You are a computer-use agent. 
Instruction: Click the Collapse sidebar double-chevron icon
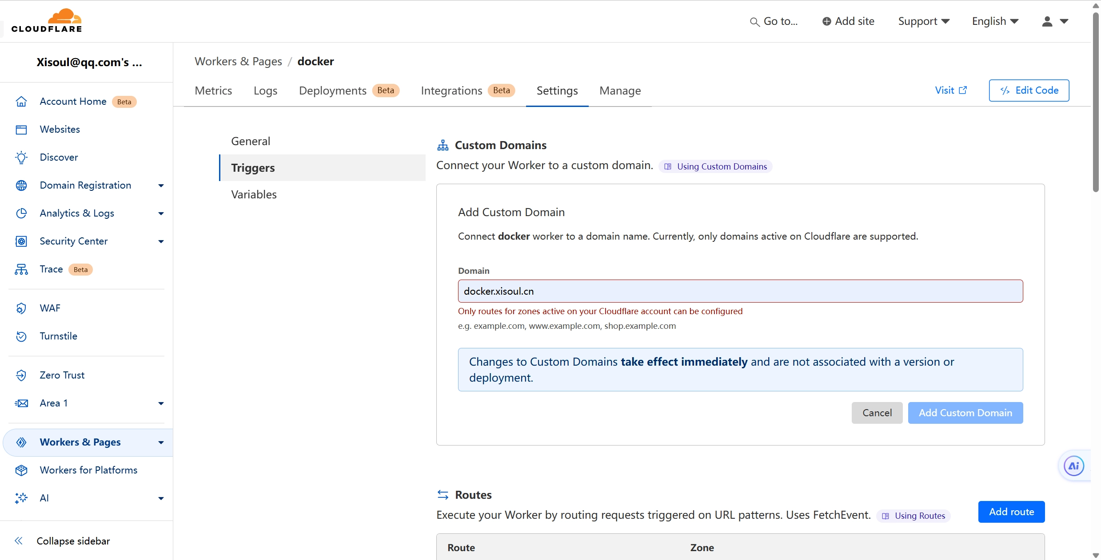[19, 541]
